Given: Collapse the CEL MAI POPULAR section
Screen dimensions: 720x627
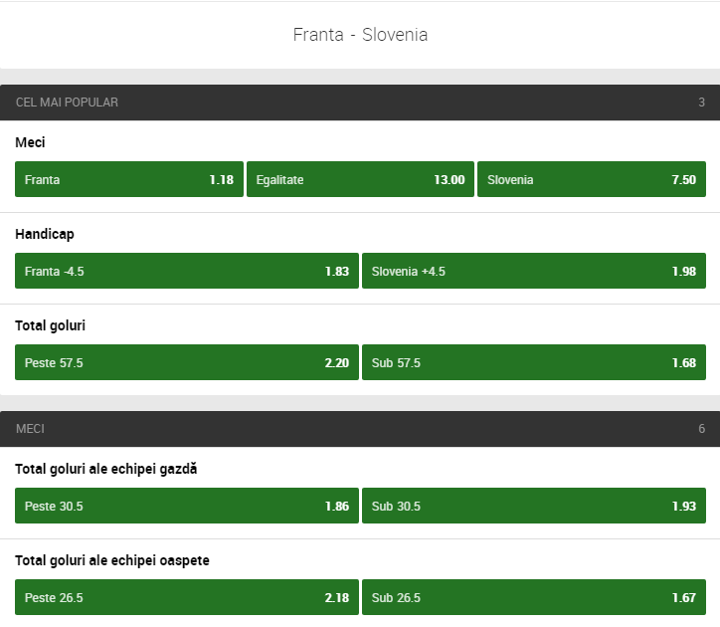Looking at the screenshot, I should [360, 103].
